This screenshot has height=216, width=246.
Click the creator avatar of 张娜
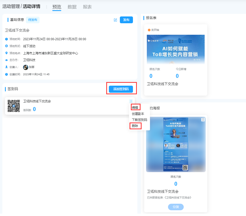[x=26, y=67]
